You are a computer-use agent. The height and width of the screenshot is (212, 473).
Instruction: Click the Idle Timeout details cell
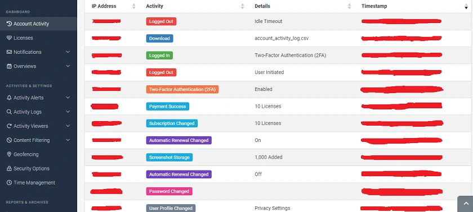268,21
